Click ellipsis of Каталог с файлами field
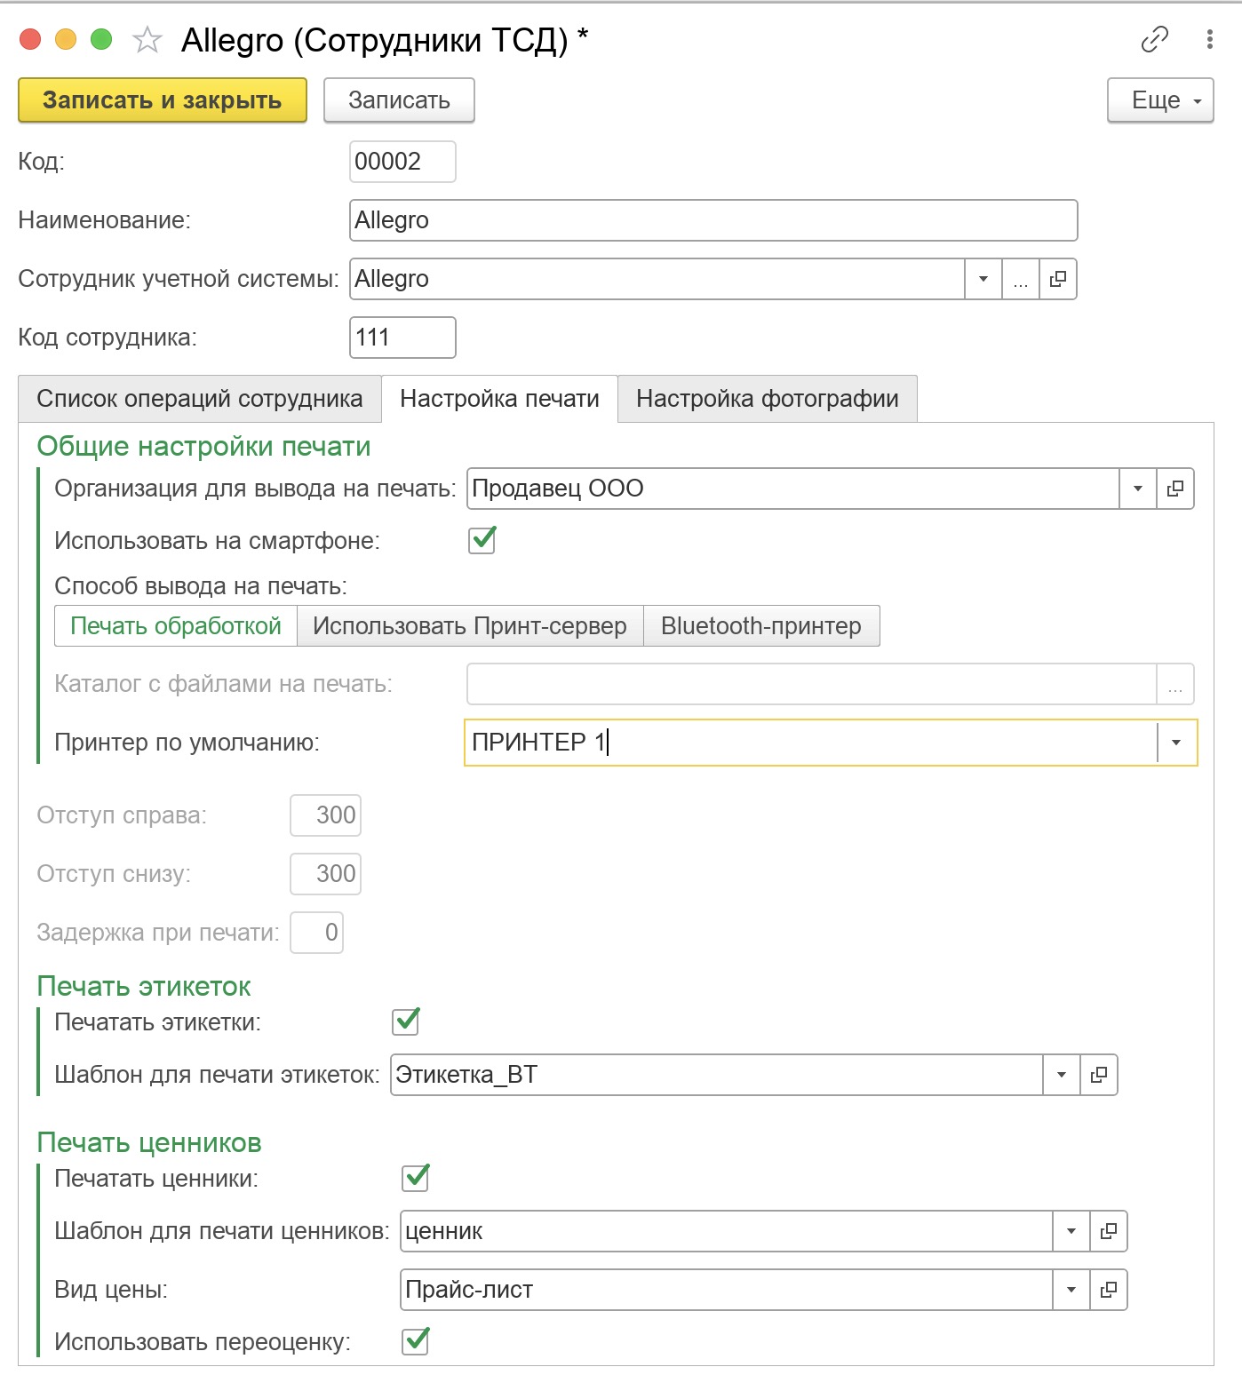Image resolution: width=1242 pixels, height=1375 pixels. click(x=1175, y=684)
